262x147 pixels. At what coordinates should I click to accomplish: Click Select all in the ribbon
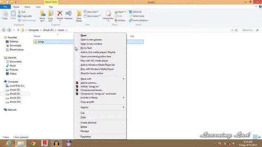(x=135, y=12)
